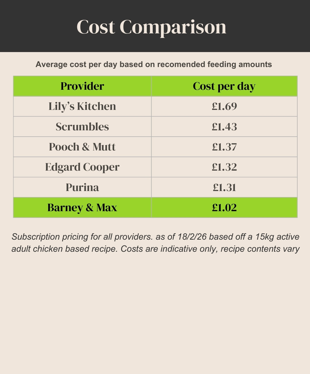Select the highlighted Barney & Max cell

82,207
